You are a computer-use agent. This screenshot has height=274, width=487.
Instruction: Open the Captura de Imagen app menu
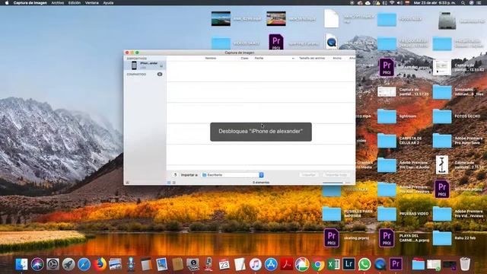pyautogui.click(x=30, y=3)
